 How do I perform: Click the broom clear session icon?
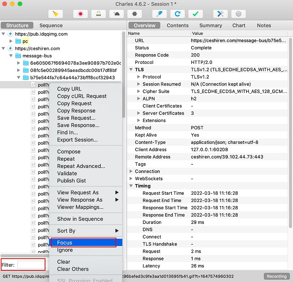click(56, 14)
